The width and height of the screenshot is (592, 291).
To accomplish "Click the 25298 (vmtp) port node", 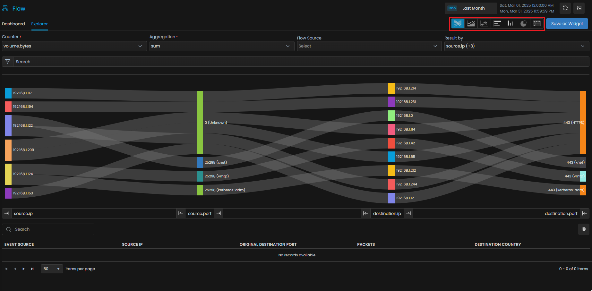I will coord(200,176).
